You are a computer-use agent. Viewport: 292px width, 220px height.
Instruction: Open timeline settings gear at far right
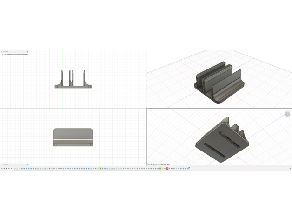(290, 169)
